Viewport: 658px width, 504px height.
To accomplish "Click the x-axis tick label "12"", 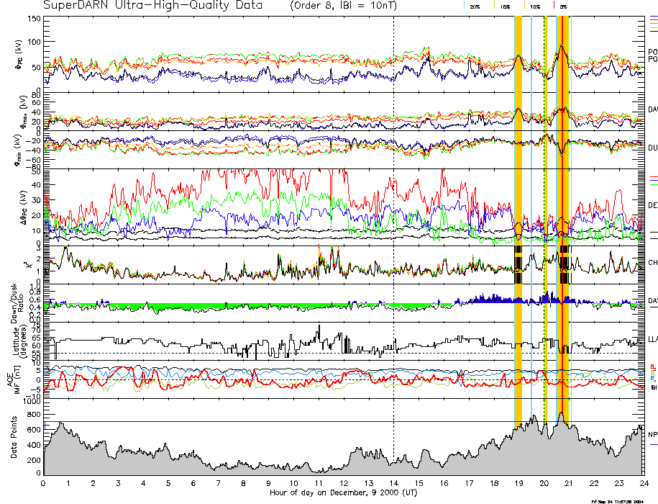I will [x=344, y=483].
